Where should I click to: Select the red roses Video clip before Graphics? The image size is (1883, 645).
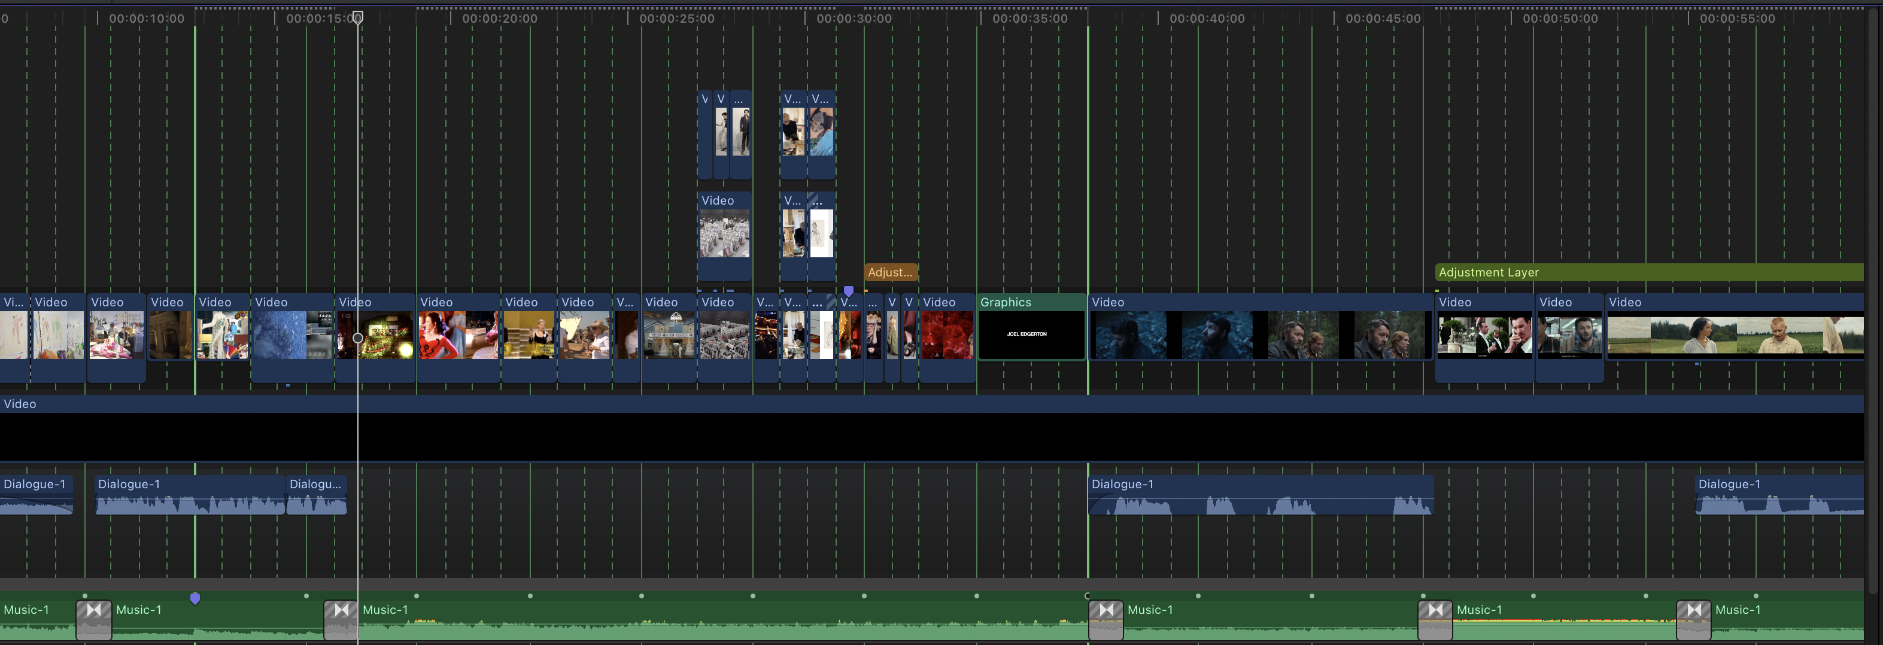pyautogui.click(x=947, y=334)
